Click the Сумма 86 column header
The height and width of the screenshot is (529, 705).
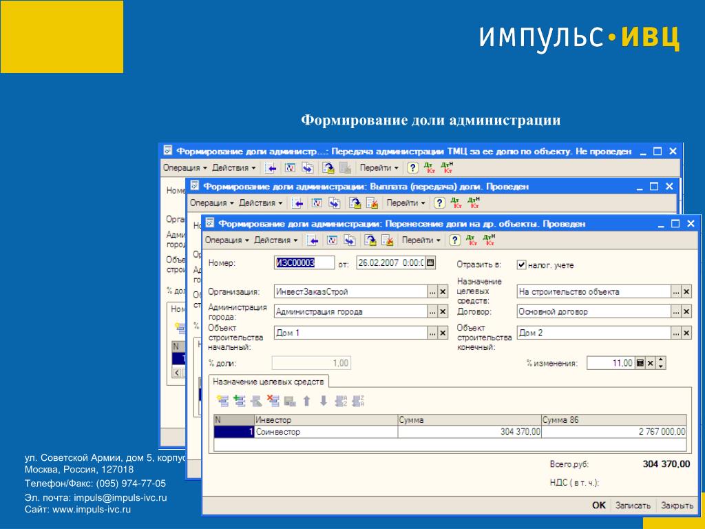click(x=613, y=419)
